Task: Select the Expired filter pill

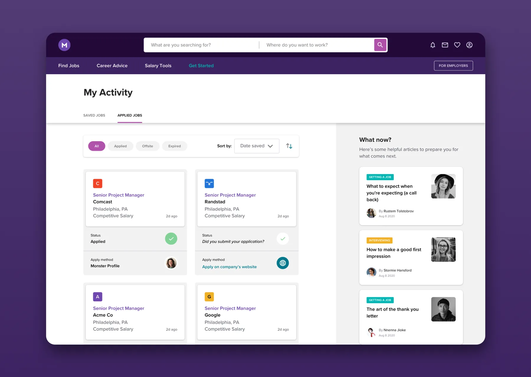Action: [x=175, y=146]
